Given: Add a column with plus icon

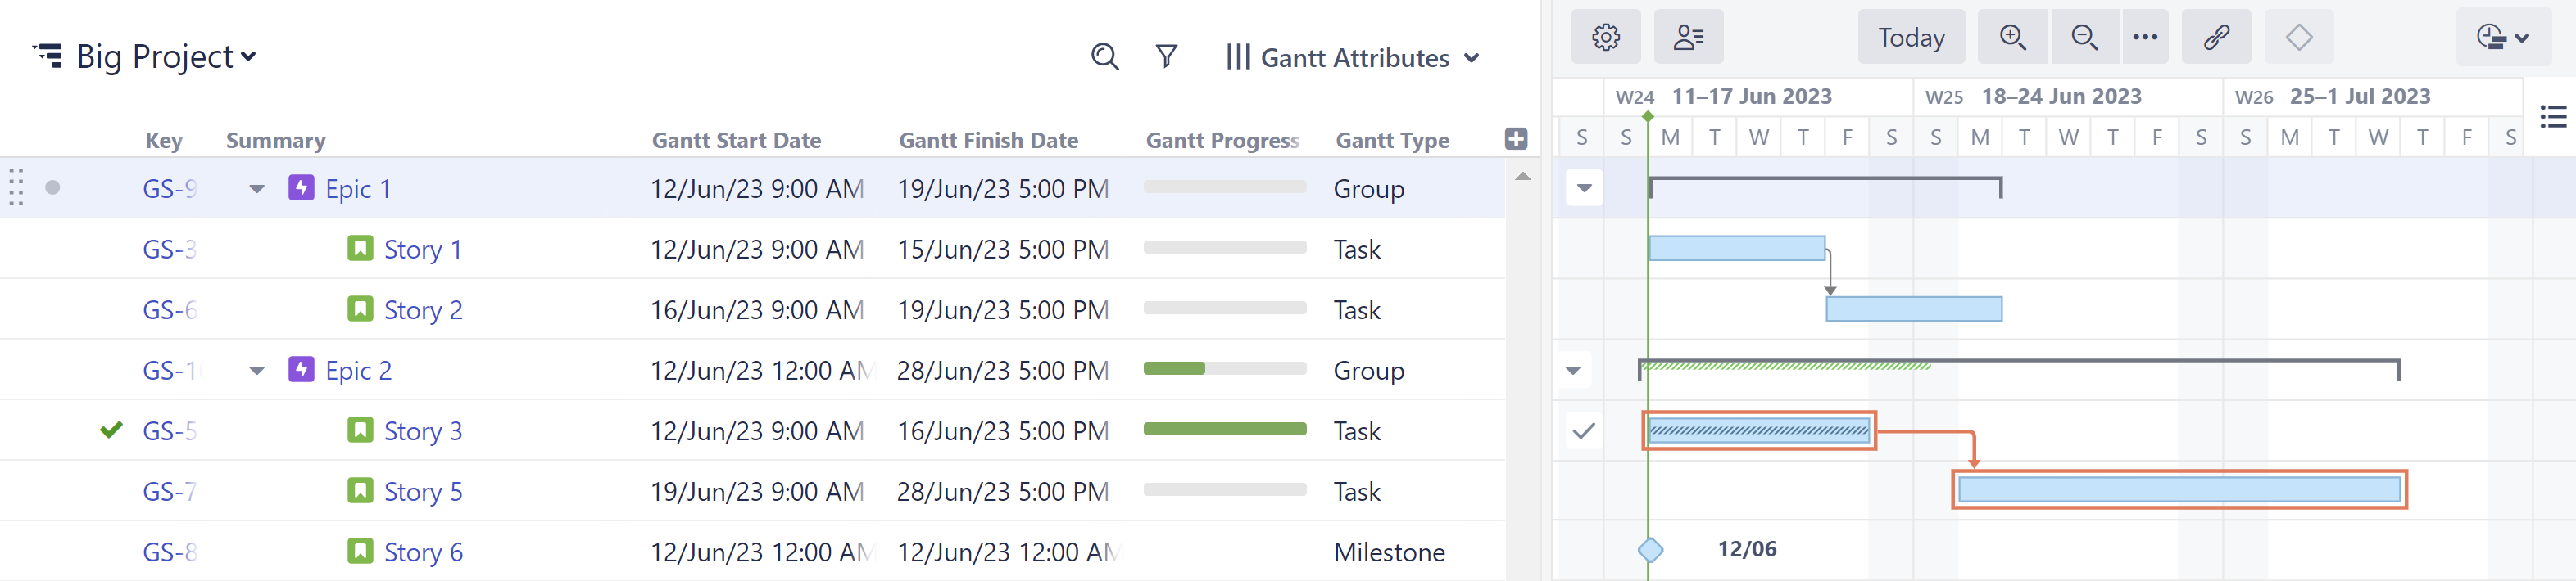Looking at the screenshot, I should (1515, 140).
